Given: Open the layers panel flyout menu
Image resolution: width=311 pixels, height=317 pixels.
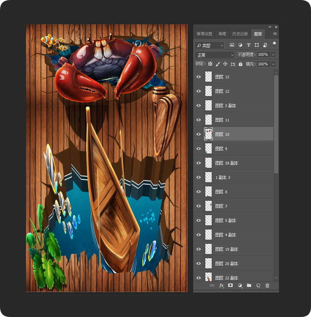Looking at the screenshot, I should 275,34.
